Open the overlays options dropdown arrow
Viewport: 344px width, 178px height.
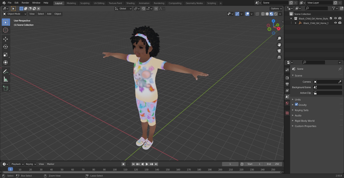coord(252,14)
